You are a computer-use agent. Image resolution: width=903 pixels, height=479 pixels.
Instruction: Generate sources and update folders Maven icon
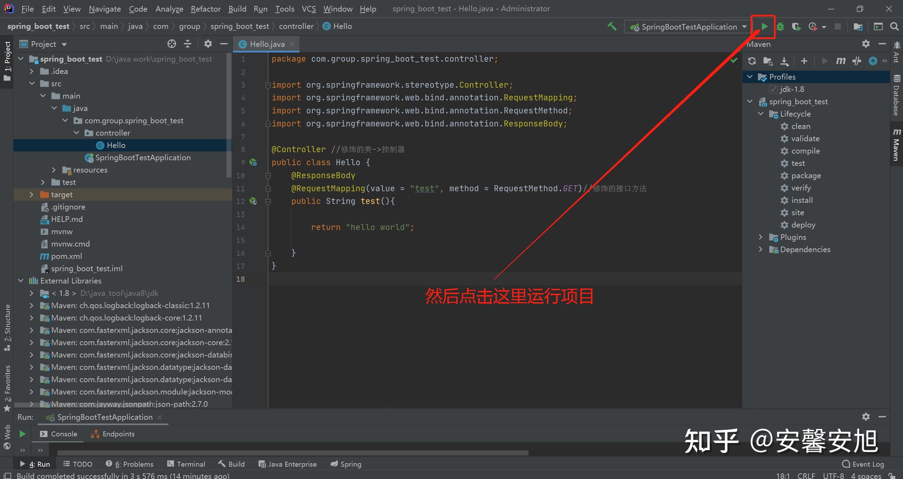pos(768,61)
